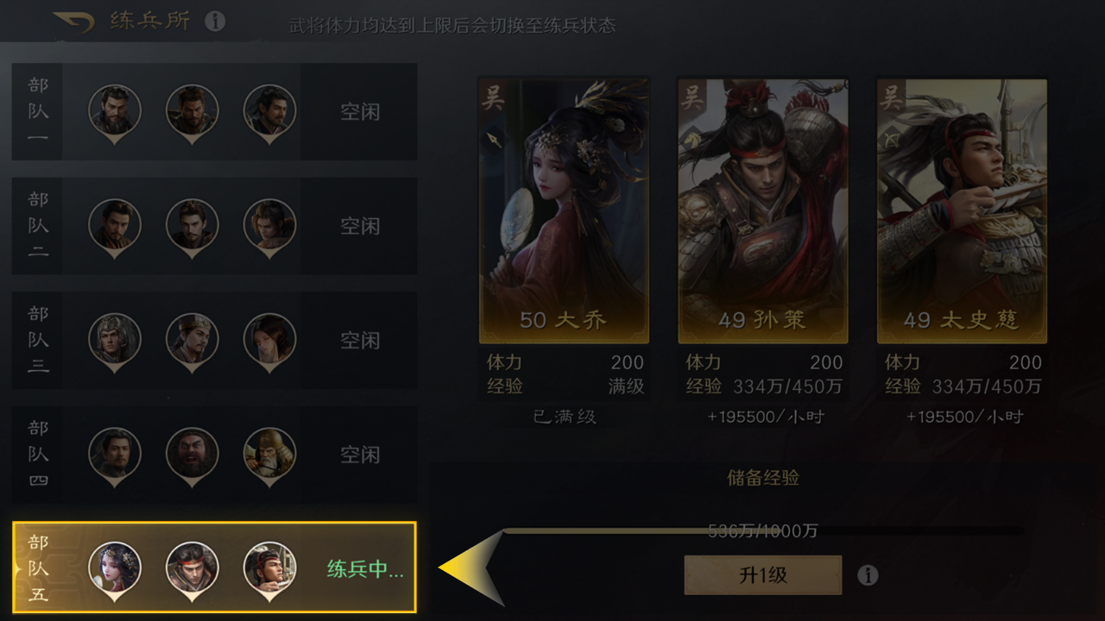Open the 49 孙策 hero card
Screen dimensions: 1105x621
point(763,211)
